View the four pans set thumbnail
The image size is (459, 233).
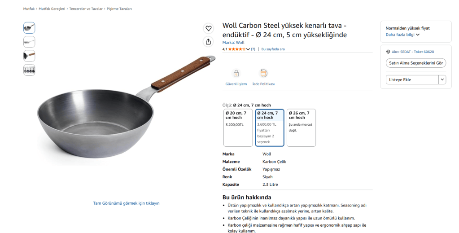pos(29,70)
